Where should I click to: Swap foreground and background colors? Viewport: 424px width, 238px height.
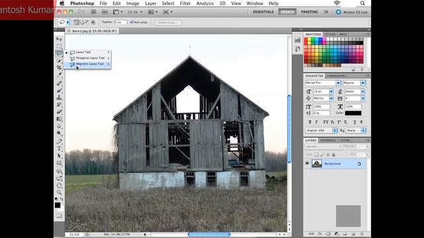point(62,199)
